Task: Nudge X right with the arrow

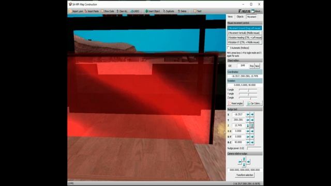Action: coord(252,114)
